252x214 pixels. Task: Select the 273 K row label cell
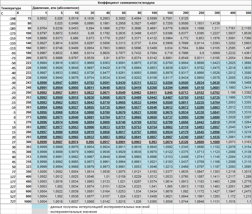pyautogui.click(x=27, y=117)
